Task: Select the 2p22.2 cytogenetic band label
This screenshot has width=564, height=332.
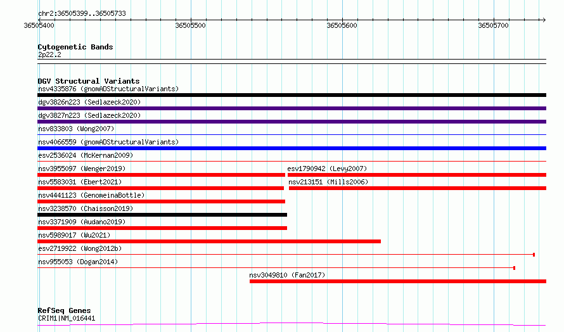Action: tap(49, 54)
